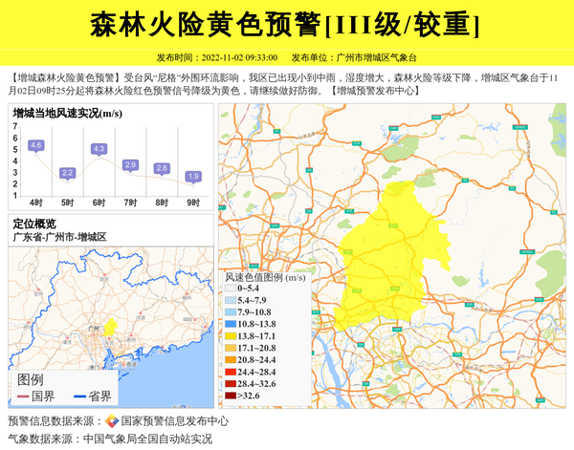574x450 pixels.
Task: Select the 4.3 wind speed marker at 6时
Action: point(99,149)
